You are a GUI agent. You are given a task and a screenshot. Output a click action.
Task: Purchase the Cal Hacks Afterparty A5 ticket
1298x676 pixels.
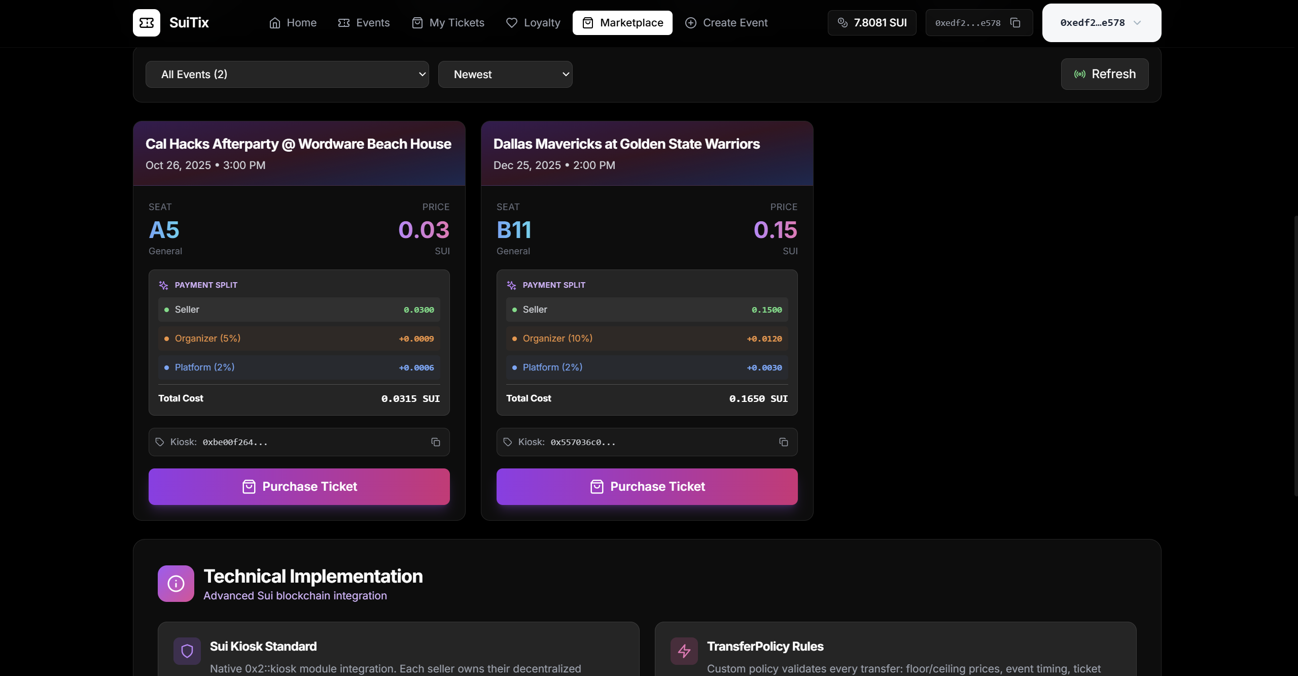coord(299,487)
